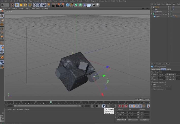Image resolution: width=180 pixels, height=124 pixels.
Task: Click the Go to Start playback button
Action: coord(93,106)
